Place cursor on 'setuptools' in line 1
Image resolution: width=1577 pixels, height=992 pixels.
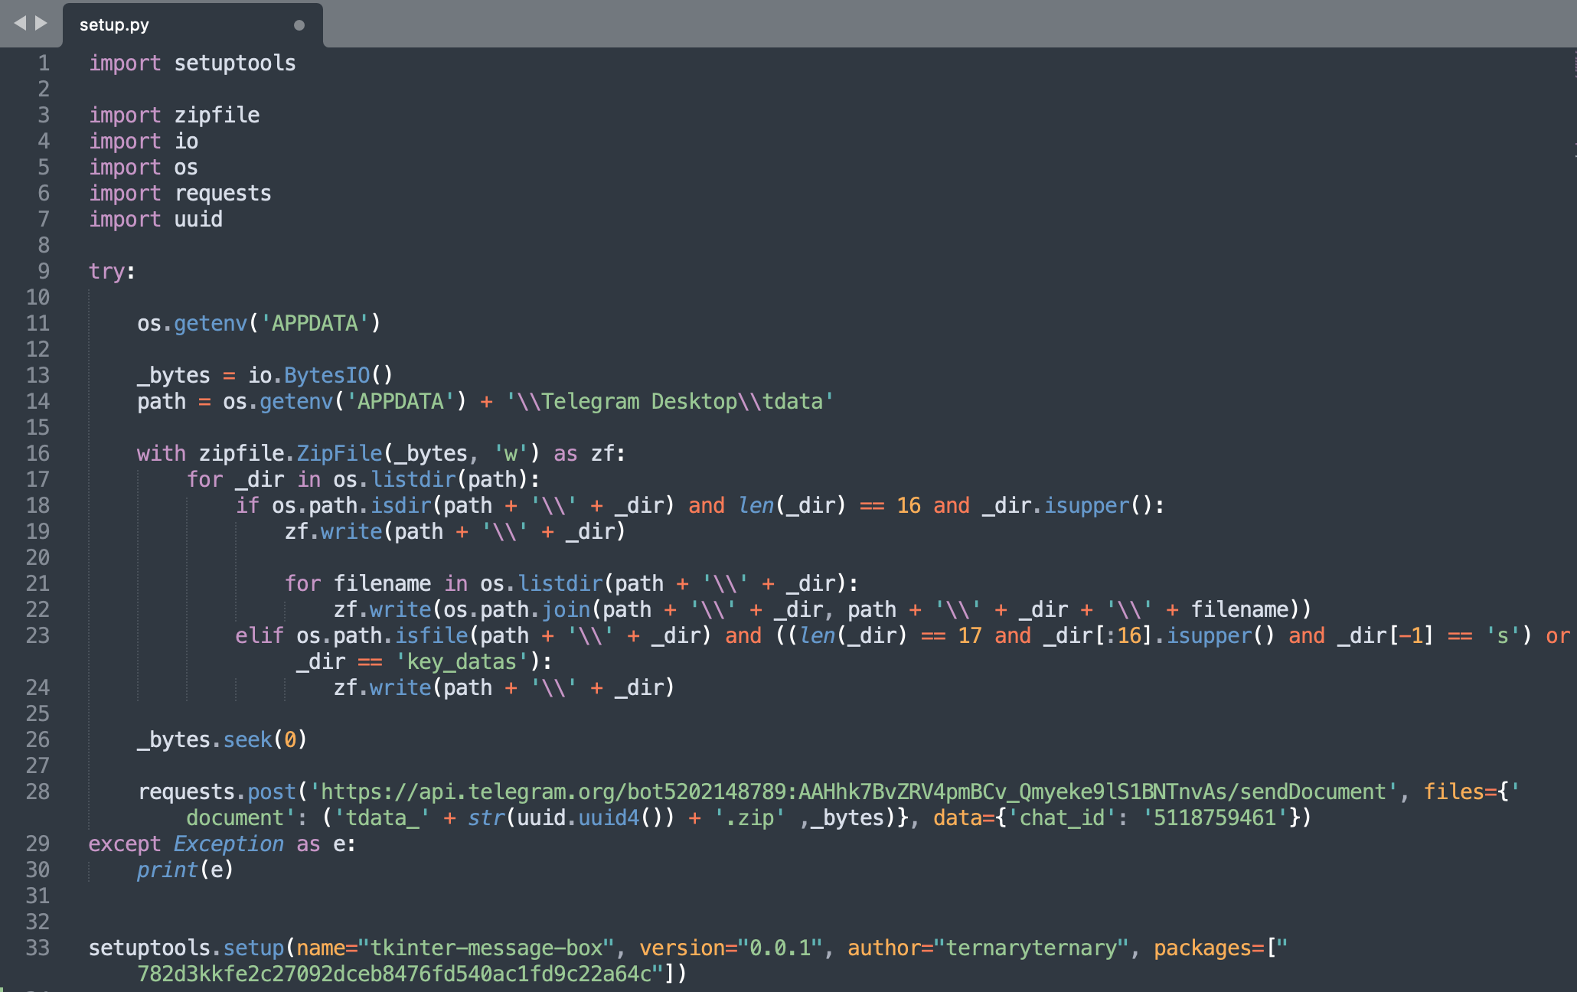coord(234,64)
